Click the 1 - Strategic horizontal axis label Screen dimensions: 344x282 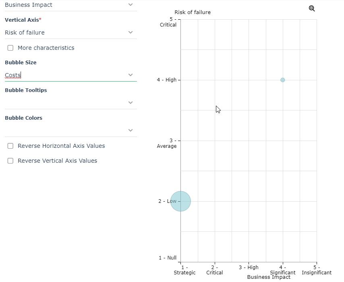[184, 270]
